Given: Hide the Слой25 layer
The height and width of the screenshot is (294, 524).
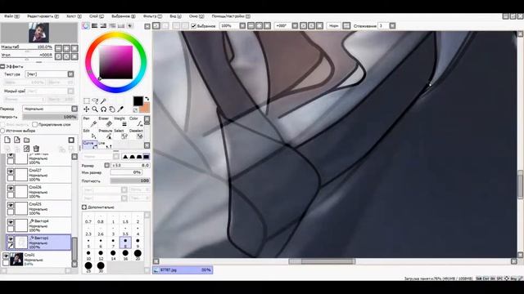Looking at the screenshot, I should (x=11, y=205).
